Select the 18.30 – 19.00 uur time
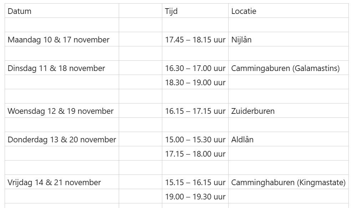 (x=195, y=82)
